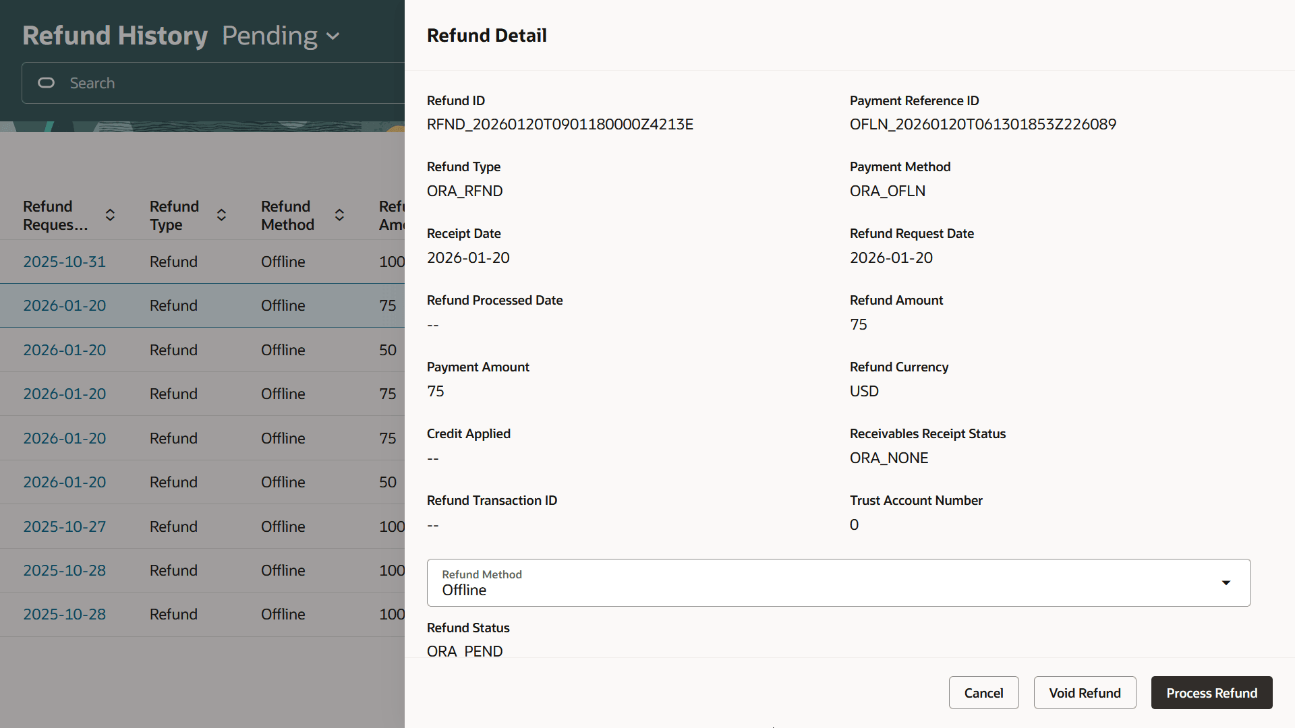Select the Refund Detail panel header

coord(486,35)
